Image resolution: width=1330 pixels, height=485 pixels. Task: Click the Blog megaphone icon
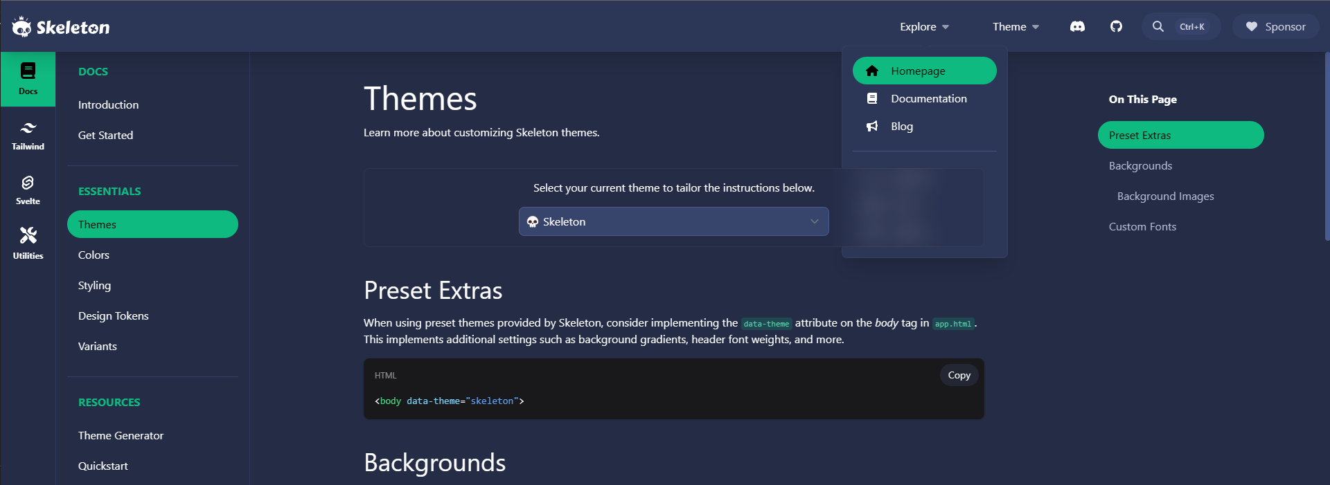coord(872,126)
